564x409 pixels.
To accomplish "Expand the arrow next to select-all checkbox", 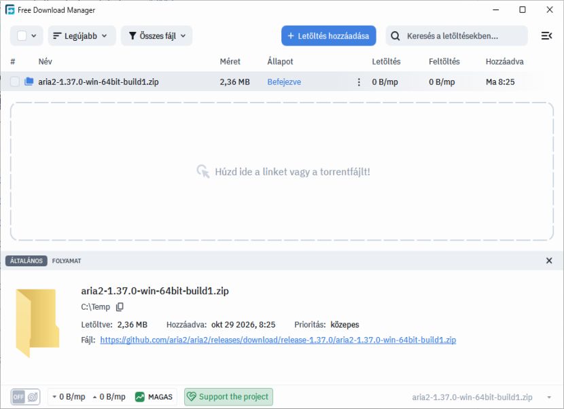I will tap(34, 35).
